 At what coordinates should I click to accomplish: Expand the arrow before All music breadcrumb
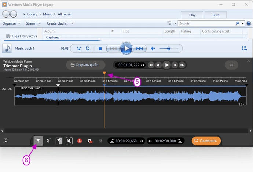click(x=55, y=14)
